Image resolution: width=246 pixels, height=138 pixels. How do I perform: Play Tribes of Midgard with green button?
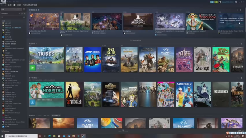(x=33, y=68)
